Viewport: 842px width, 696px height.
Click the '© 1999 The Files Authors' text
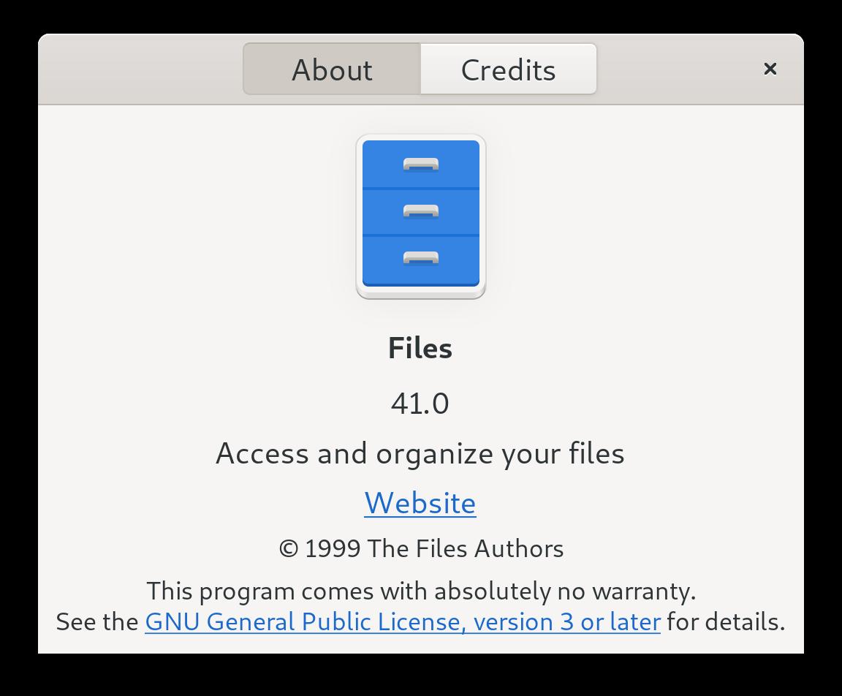point(421,549)
